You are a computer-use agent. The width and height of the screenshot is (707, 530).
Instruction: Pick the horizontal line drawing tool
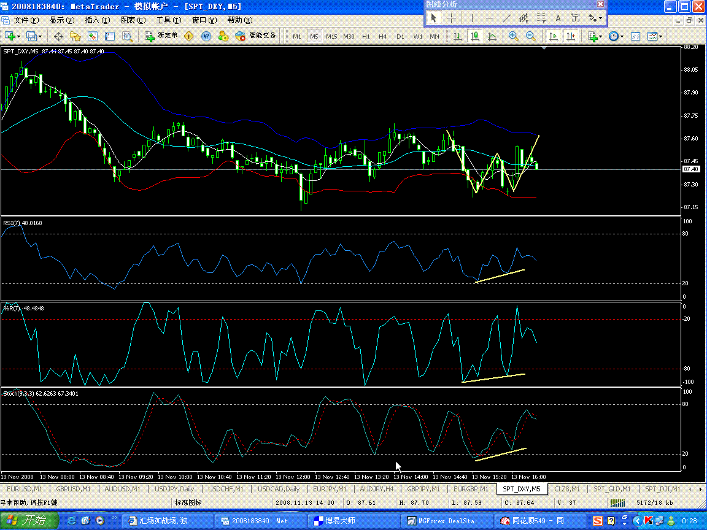[490, 18]
